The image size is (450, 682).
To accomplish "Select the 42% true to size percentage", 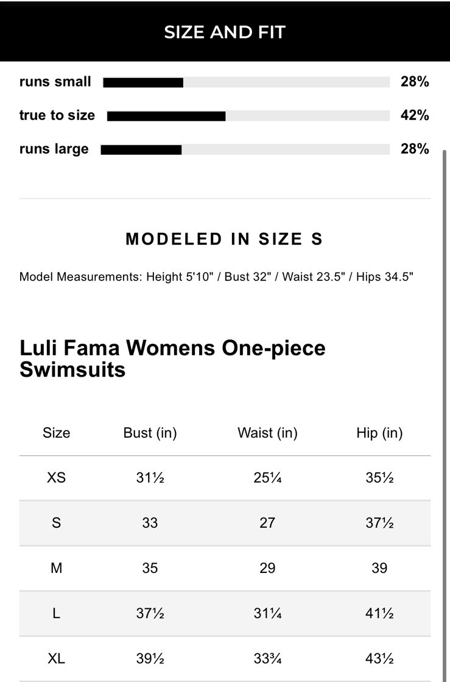I will point(414,115).
